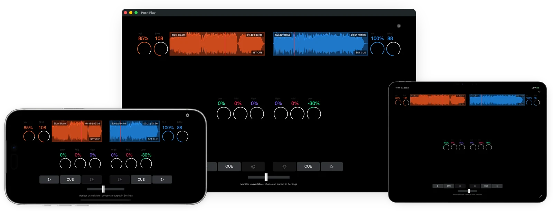Image resolution: width=553 pixels, height=211 pixels.
Task: Play the left deck on the iPhone
Action: (49, 180)
